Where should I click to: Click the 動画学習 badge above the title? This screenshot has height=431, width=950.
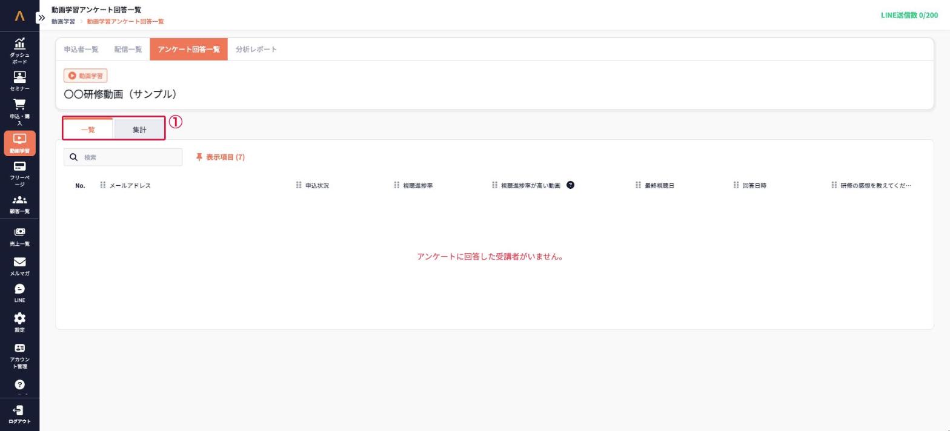85,76
